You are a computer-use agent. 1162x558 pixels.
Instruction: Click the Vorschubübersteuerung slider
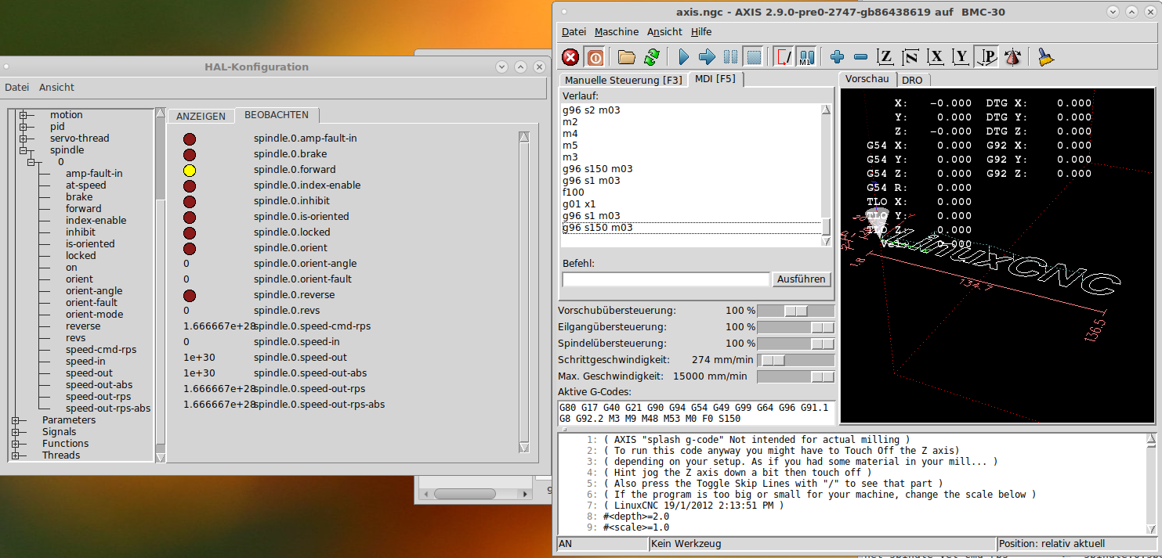(x=795, y=311)
